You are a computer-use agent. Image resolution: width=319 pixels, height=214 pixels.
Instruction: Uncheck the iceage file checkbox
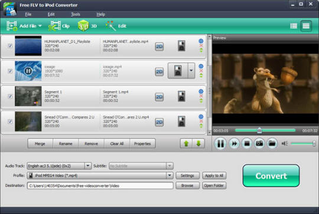pos(10,71)
